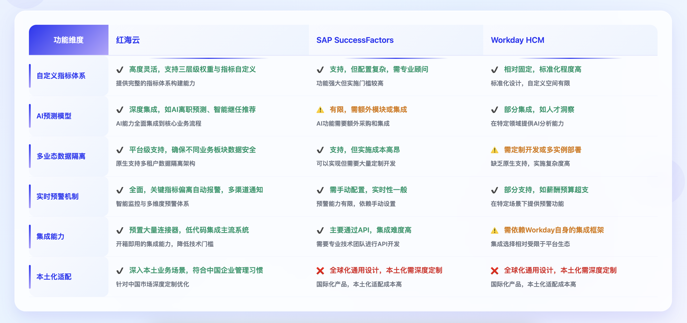This screenshot has width=687, height=323.
Task: Click the SAP SuccessFactors column header
Action: [355, 40]
